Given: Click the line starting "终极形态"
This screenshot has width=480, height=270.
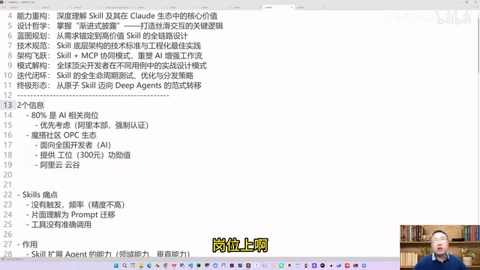Looking at the screenshot, I should pos(109,85).
